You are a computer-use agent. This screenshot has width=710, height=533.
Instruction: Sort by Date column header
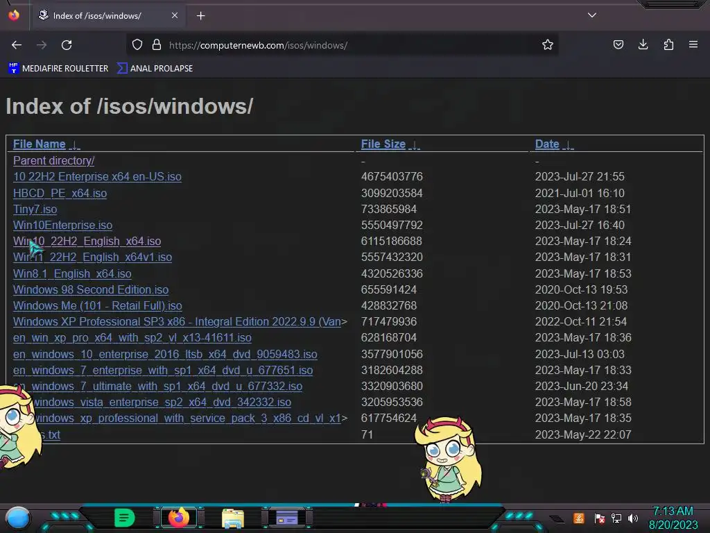pos(547,144)
